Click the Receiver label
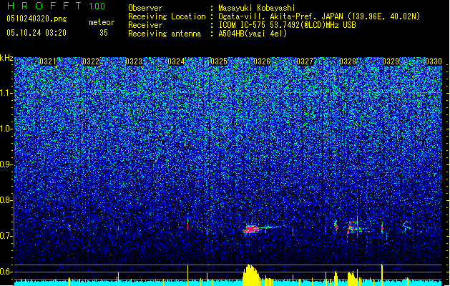Image resolution: width=450 pixels, height=286 pixels. (145, 25)
